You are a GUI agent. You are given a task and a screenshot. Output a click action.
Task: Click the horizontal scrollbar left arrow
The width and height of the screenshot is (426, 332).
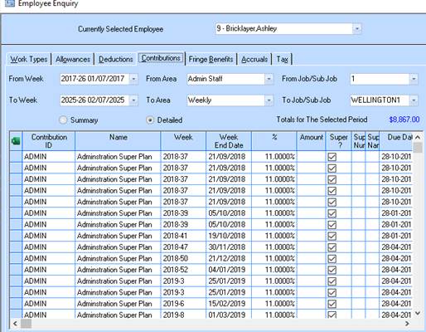[15, 323]
